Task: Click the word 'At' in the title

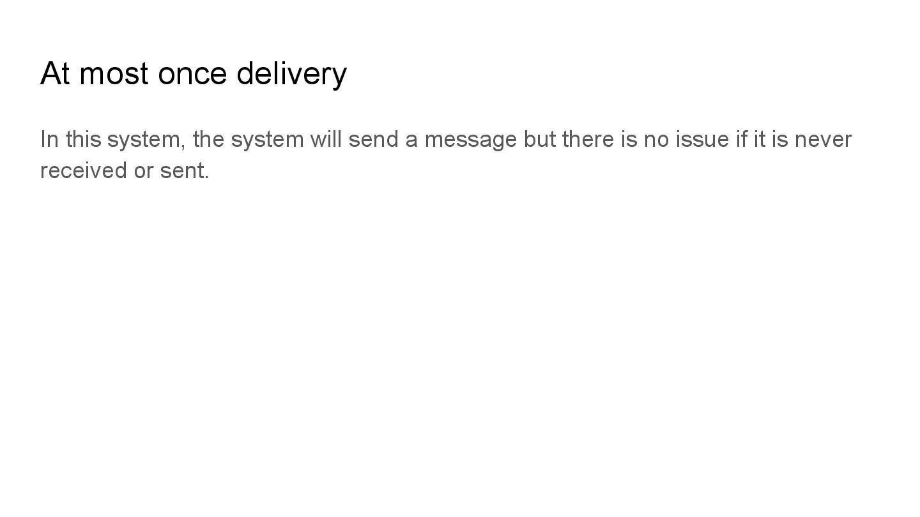Action: point(55,74)
